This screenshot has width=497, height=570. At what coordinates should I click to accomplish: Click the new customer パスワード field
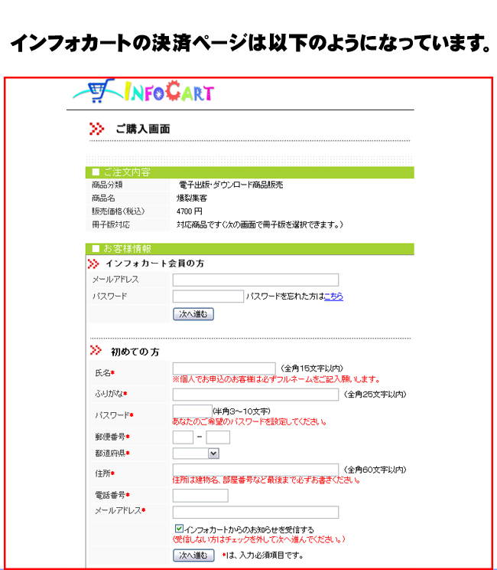click(192, 411)
